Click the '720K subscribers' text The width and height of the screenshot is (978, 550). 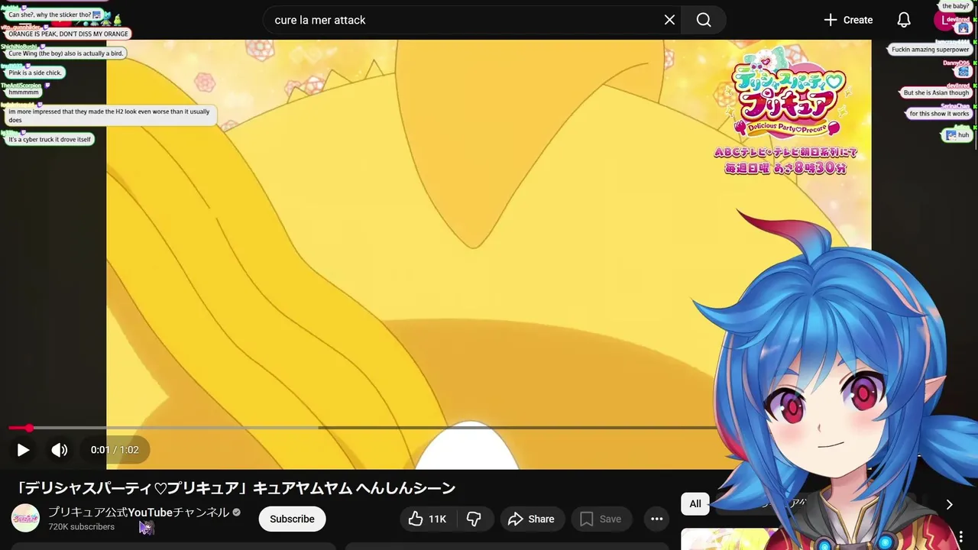pyautogui.click(x=81, y=527)
